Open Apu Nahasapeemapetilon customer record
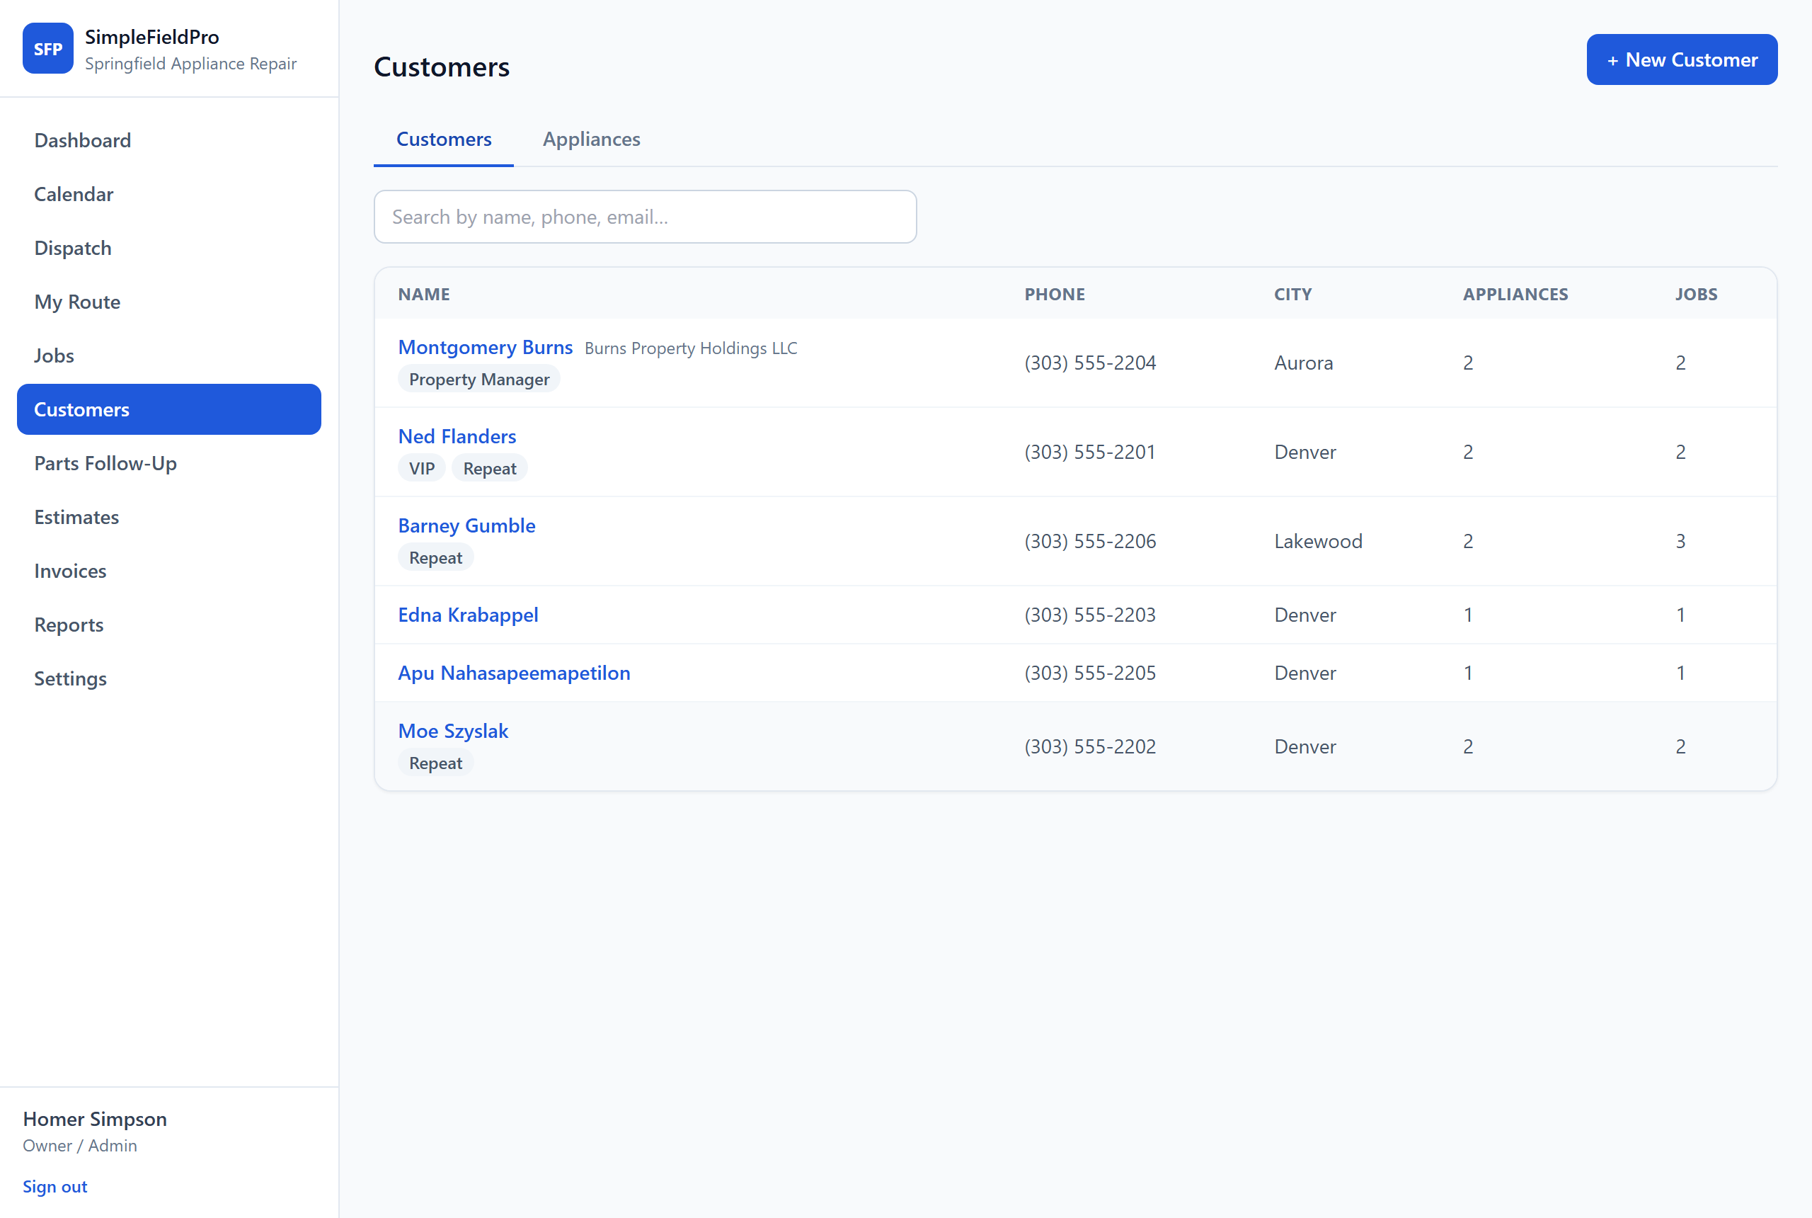This screenshot has height=1218, width=1812. 514,673
